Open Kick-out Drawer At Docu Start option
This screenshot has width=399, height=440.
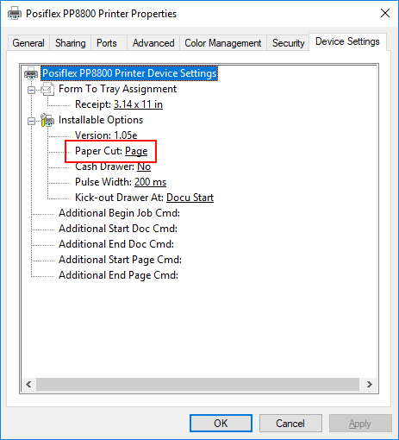190,198
